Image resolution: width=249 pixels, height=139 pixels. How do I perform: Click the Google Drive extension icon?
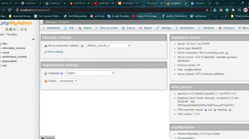point(221,10)
